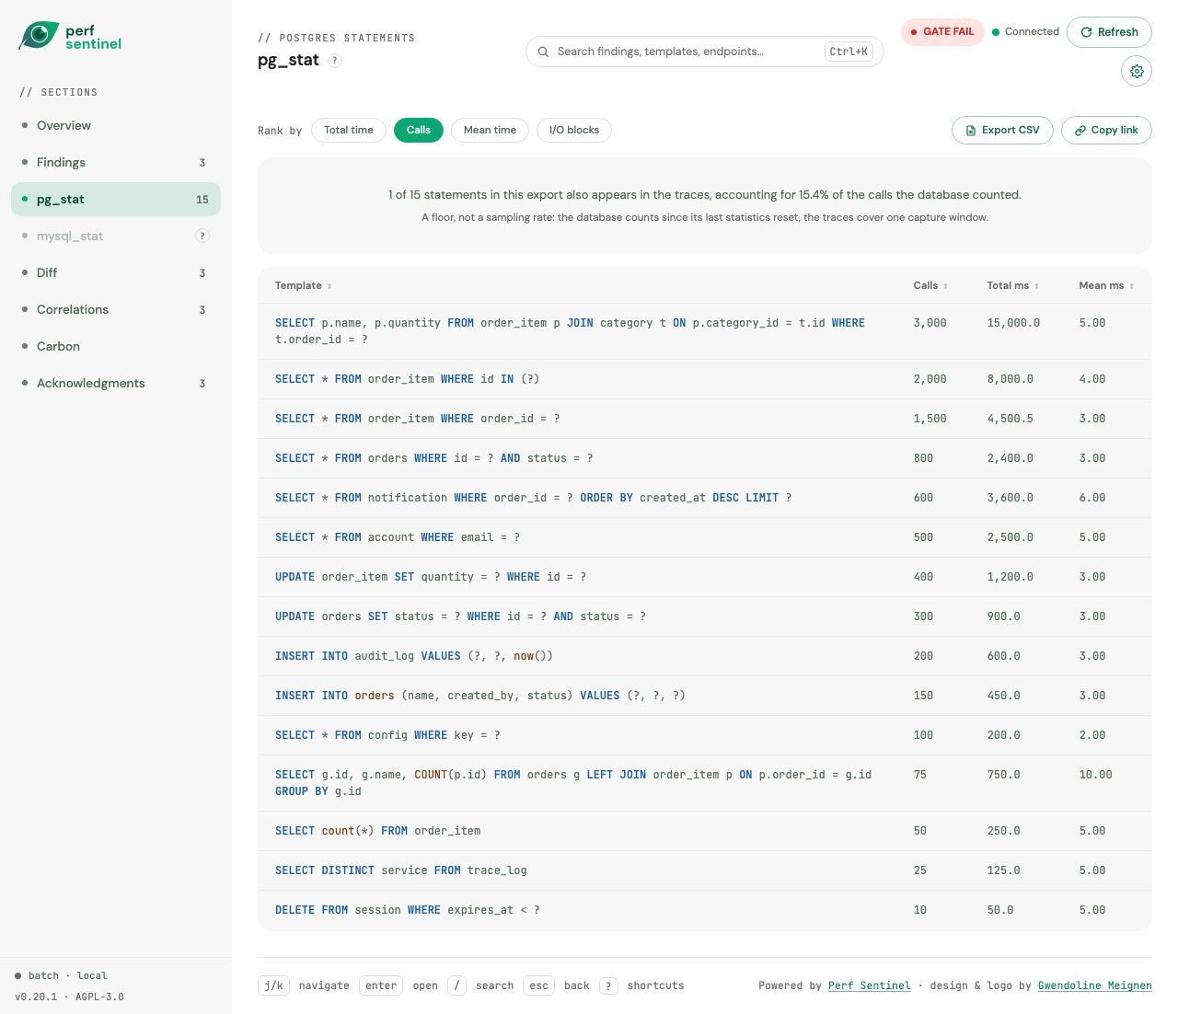Click the 'UPDATE order_item SET quantity' statement
Image resolution: width=1178 pixels, height=1014 pixels.
pos(705,577)
